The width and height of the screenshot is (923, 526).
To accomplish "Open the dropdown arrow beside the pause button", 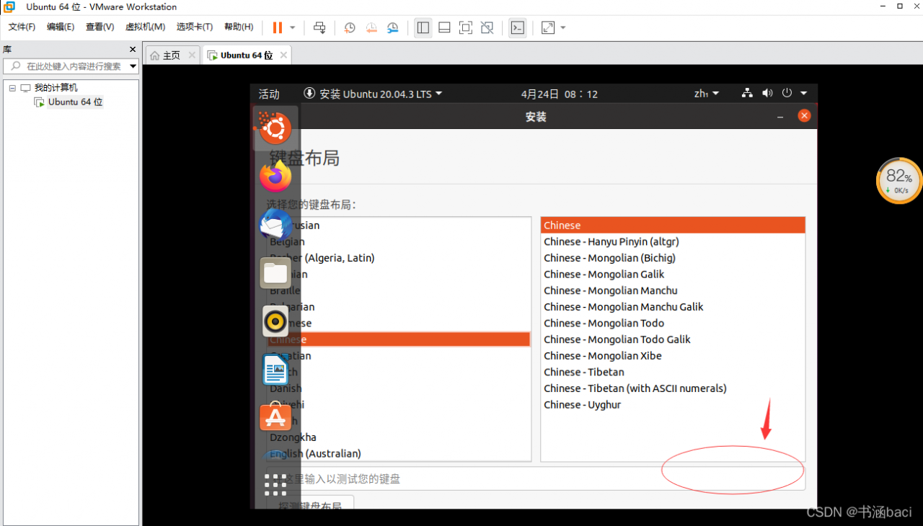I will coord(293,27).
